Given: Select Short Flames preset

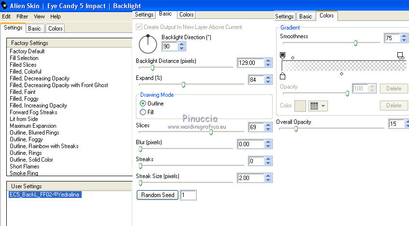Looking at the screenshot, I should 25,166.
